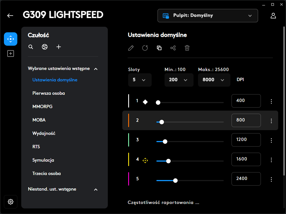This screenshot has width=286, height=214.
Task: Click the DPI field showing 800
Action: point(246,120)
